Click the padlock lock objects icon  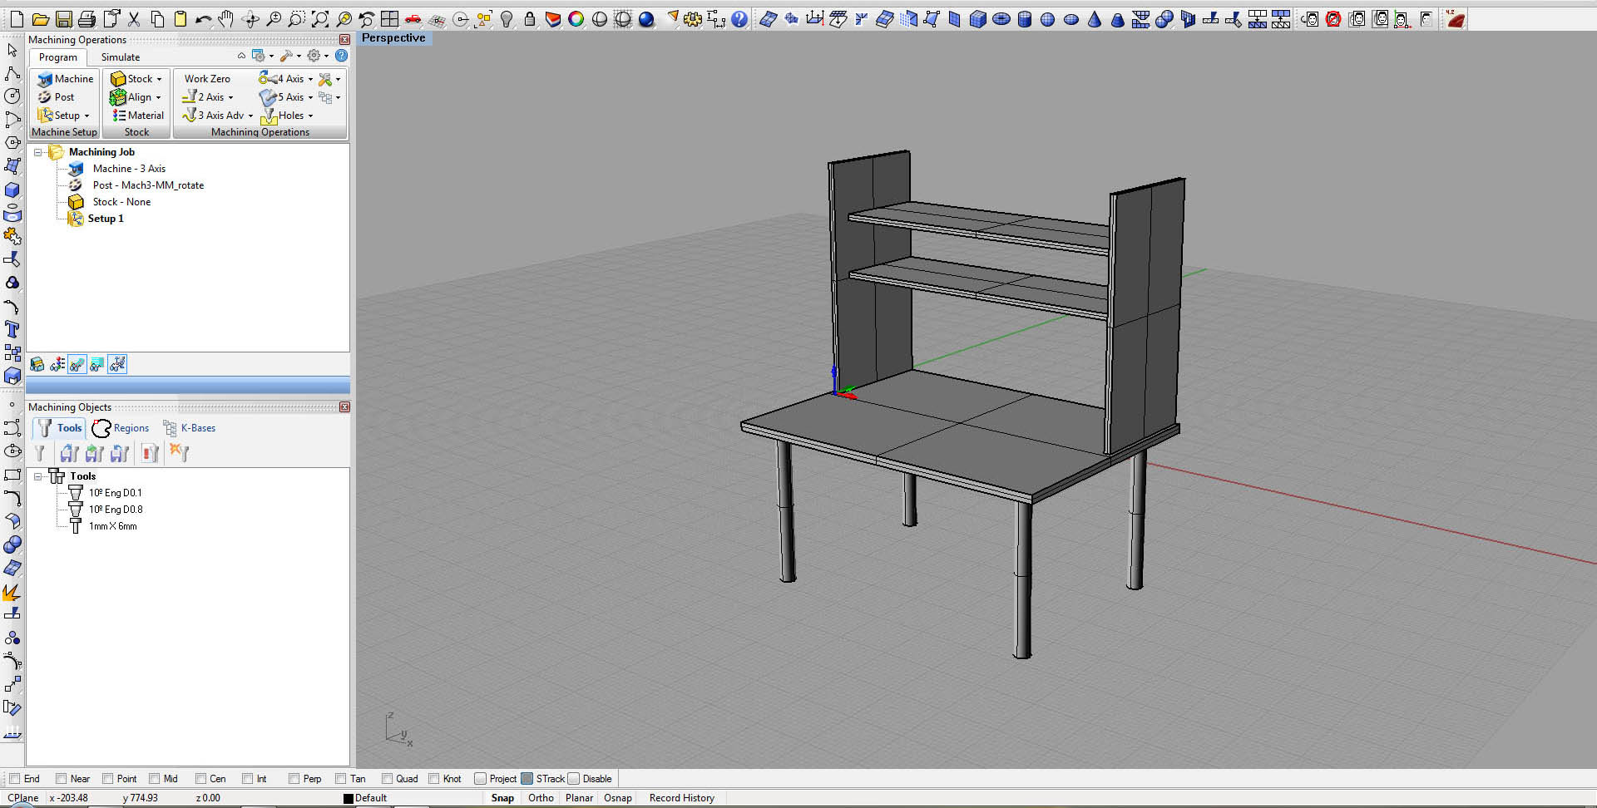(x=530, y=19)
